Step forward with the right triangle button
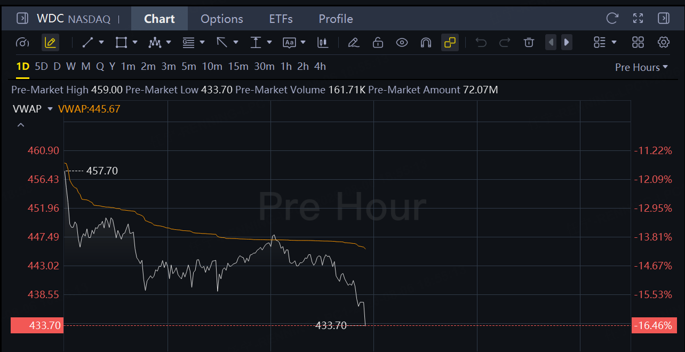This screenshot has height=352, width=685. click(x=567, y=42)
